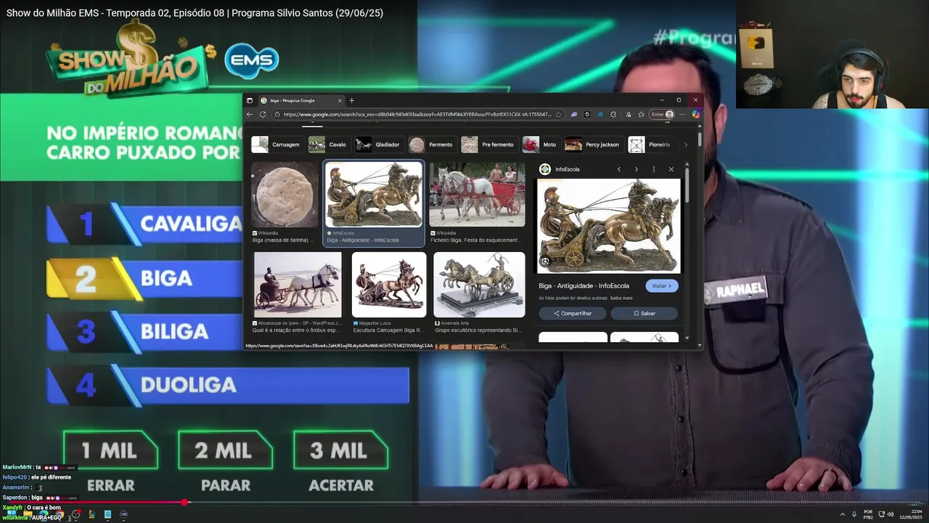Viewport: 929px width, 523px height.
Task: Search inside image with lens icon
Action: tap(545, 261)
